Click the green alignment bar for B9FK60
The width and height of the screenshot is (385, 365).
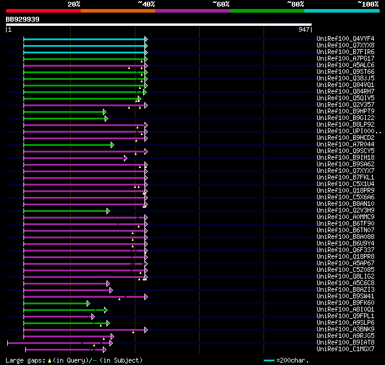click(55, 304)
